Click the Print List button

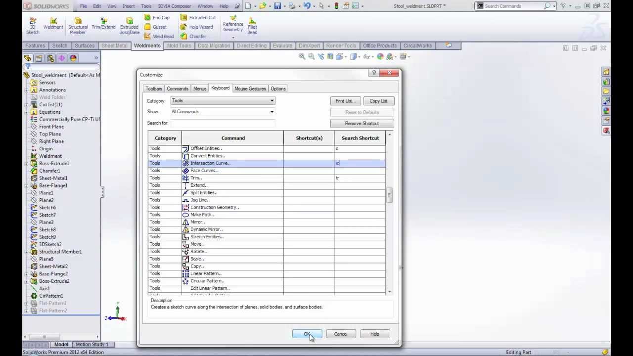click(345, 101)
